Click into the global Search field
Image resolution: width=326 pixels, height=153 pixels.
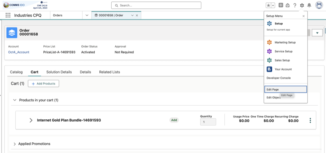(156, 5)
